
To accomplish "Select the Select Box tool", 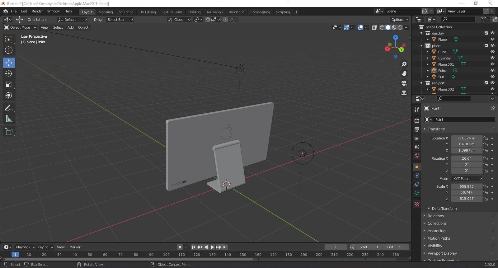I will [x=9, y=40].
